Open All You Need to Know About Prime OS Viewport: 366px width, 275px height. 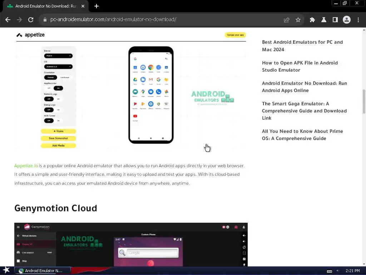point(302,135)
